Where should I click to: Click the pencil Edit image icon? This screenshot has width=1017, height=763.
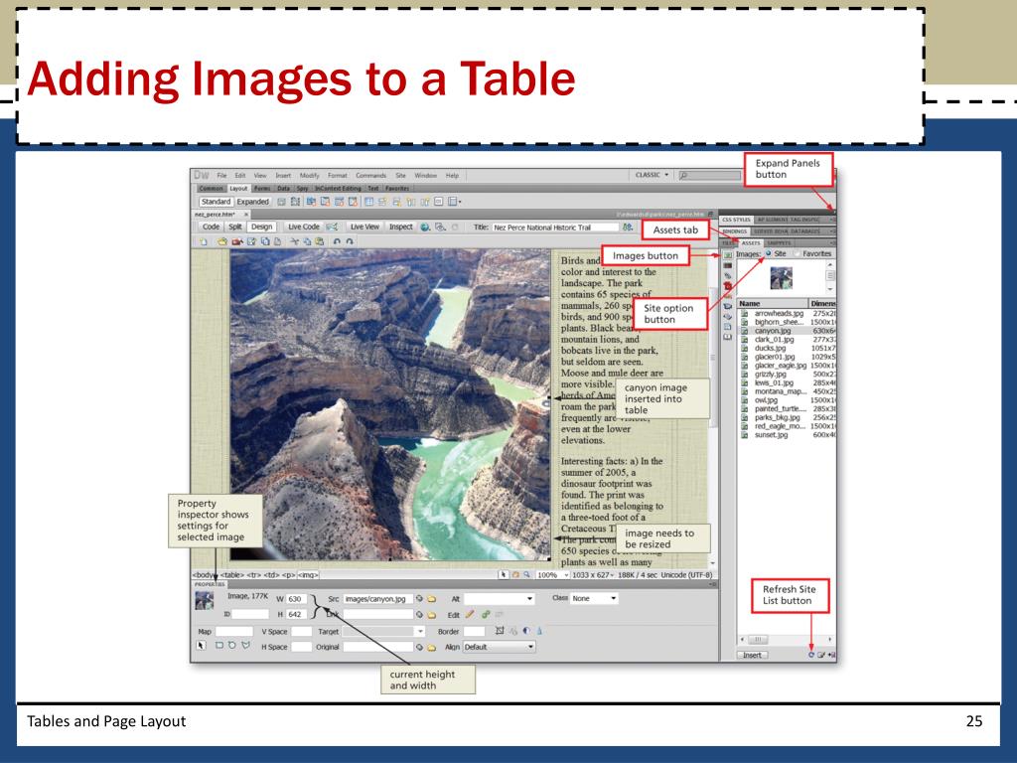[470, 614]
